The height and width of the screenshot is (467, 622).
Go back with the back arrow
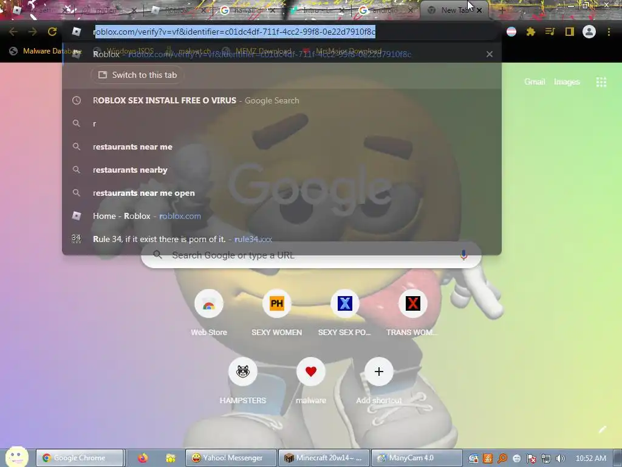tap(13, 32)
